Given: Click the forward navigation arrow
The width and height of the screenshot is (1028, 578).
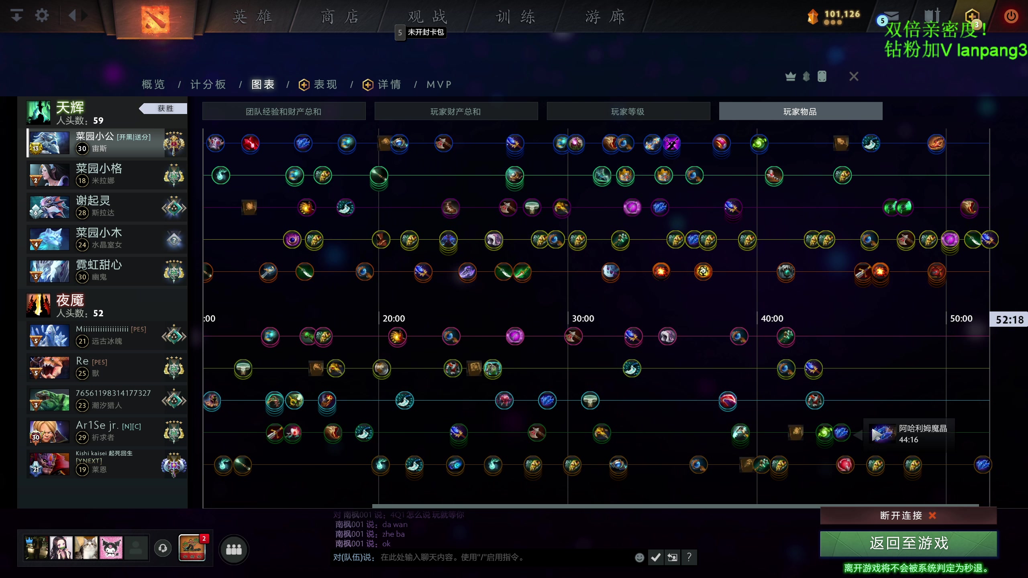Looking at the screenshot, I should pos(84,16).
